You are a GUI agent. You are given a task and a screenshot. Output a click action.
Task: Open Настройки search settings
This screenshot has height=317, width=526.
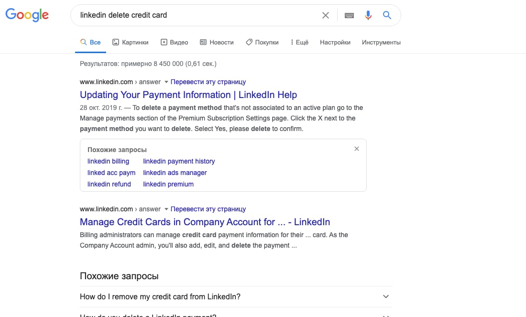click(335, 42)
